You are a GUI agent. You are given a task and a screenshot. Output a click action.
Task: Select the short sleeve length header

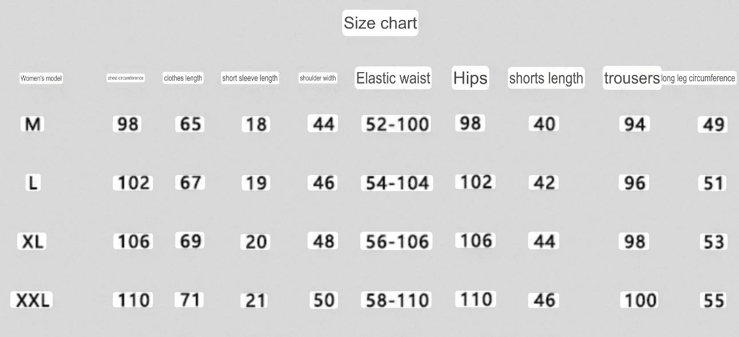click(250, 78)
